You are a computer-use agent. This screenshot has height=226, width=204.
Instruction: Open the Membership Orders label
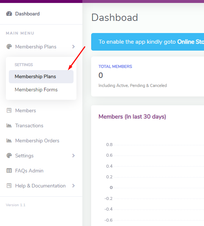tap(37, 141)
